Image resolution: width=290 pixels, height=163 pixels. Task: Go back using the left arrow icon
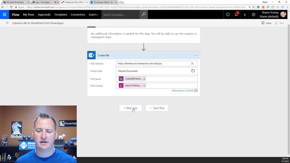click(7, 23)
